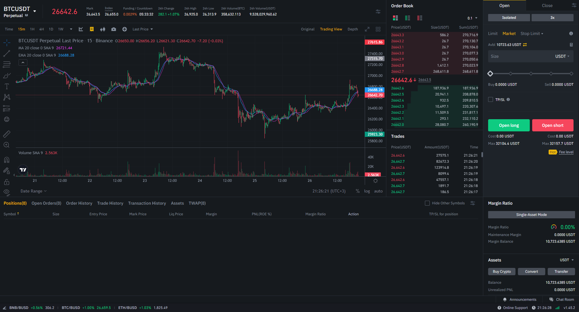The width and height of the screenshot is (579, 312).
Task: Open the trading calculator icon
Action: (571, 45)
